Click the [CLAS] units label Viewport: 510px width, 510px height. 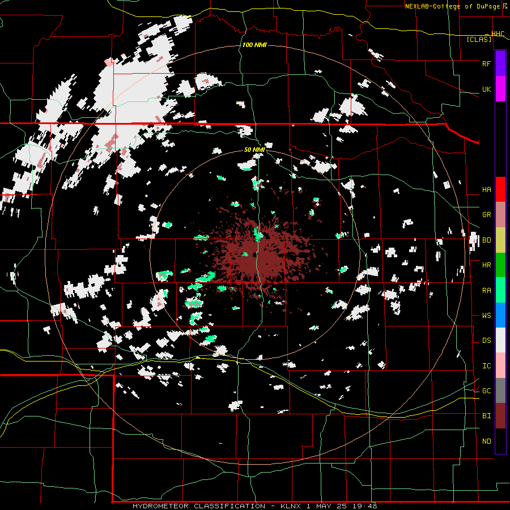coord(479,40)
